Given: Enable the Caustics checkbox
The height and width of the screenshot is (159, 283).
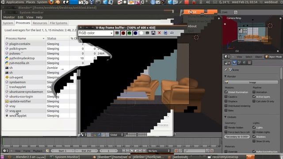Looking at the screenshot, I should (x=226, y=97).
